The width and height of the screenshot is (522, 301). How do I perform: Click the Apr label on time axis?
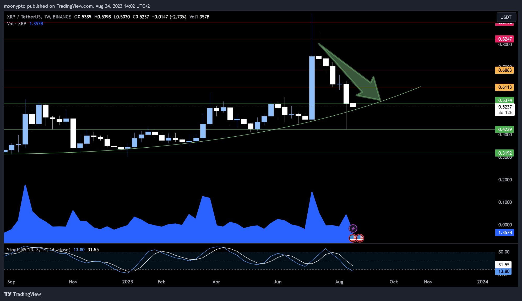pos(216,282)
